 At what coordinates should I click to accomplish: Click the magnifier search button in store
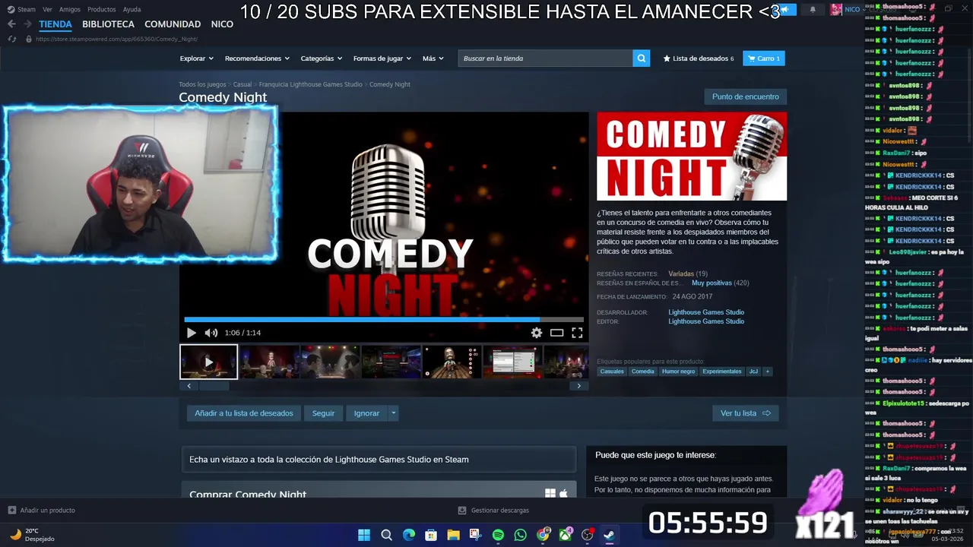[x=642, y=58]
